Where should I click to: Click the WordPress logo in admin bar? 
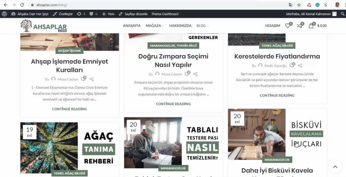tap(4, 14)
